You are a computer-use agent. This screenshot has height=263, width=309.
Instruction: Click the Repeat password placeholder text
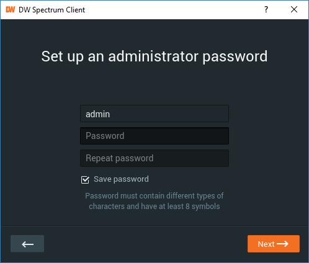[x=120, y=158]
